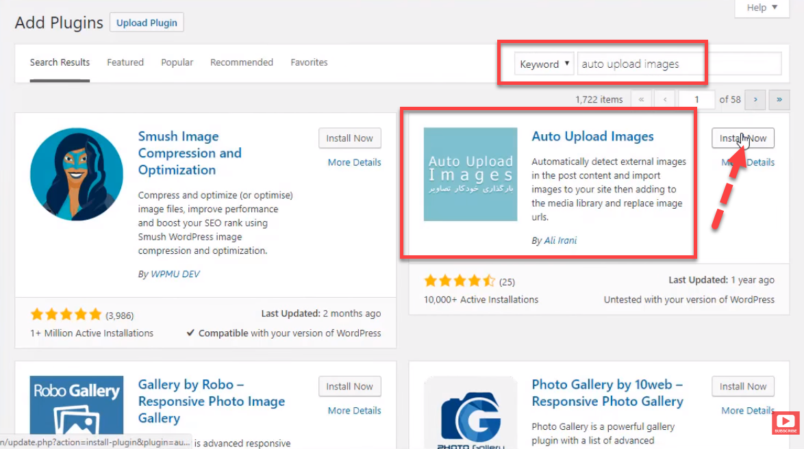Switch to the Search Results tab
804x449 pixels.
(60, 62)
